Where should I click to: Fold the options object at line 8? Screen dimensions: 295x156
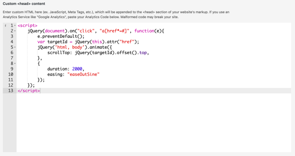(x=15, y=63)
